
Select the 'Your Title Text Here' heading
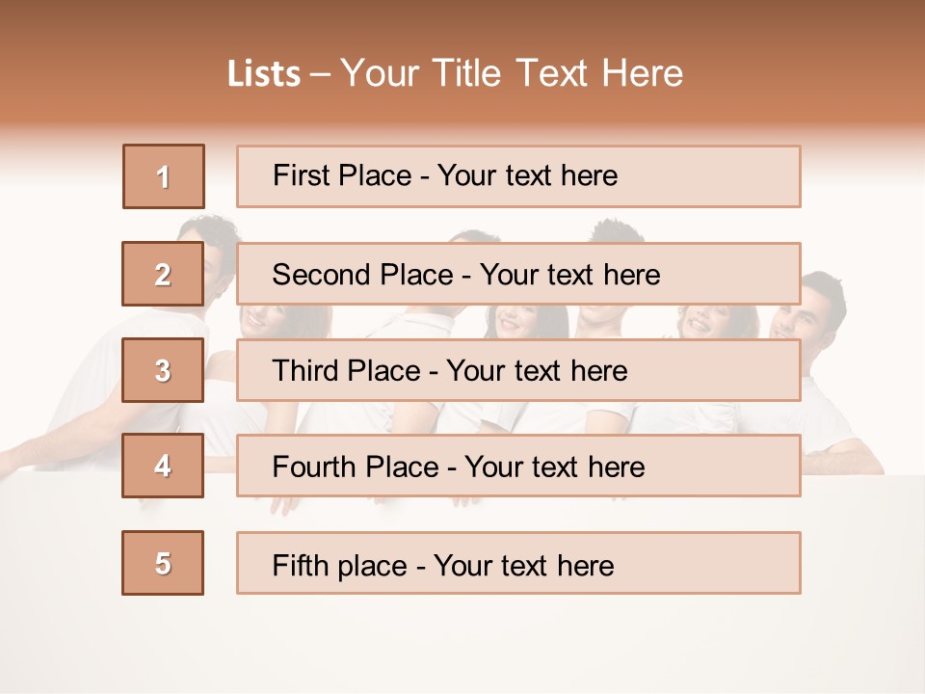[512, 73]
